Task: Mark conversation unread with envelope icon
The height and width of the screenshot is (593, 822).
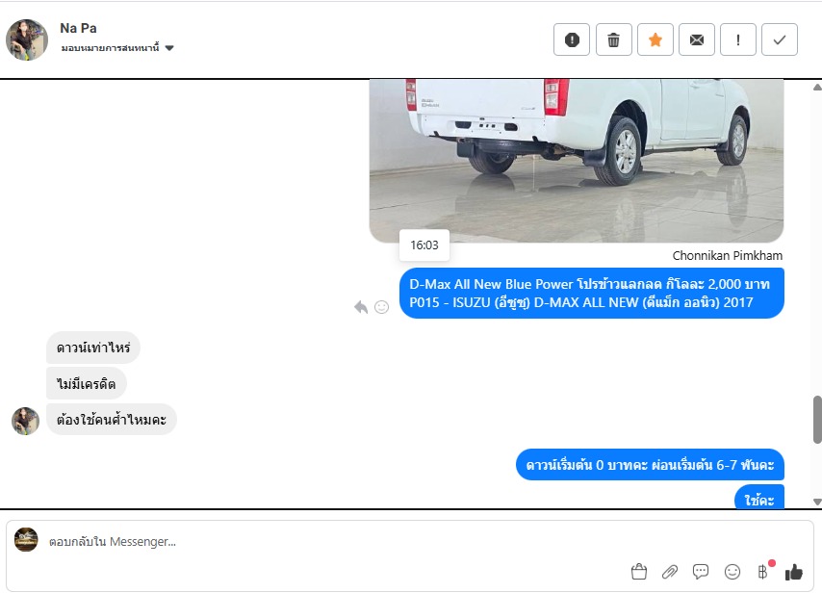Action: click(697, 39)
